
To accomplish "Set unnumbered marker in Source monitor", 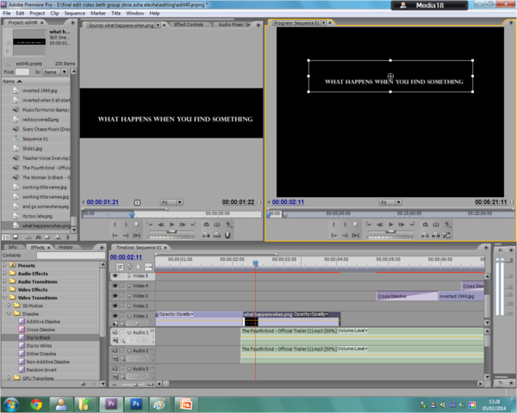I will [x=136, y=225].
